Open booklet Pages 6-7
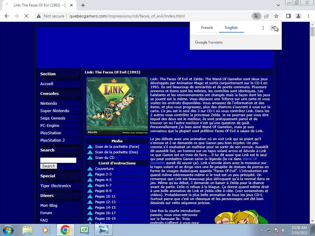Screen dimensions: 315x236 click(103, 185)
